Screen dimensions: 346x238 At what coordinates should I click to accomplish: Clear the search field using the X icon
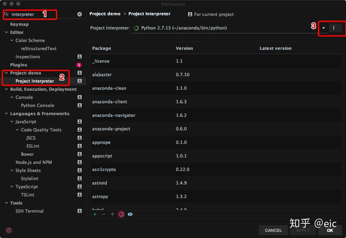[x=79, y=14]
